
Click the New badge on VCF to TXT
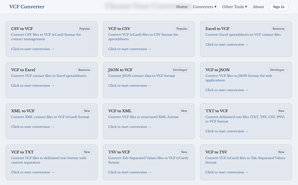87,152
